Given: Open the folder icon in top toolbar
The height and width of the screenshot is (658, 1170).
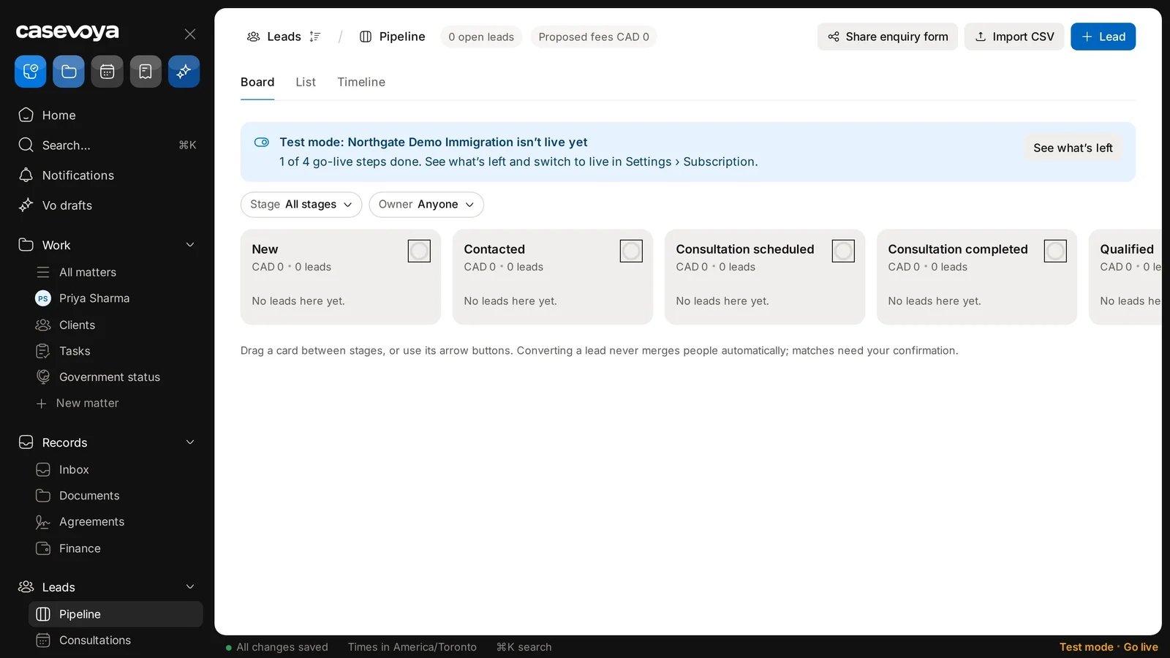Looking at the screenshot, I should click(x=69, y=72).
